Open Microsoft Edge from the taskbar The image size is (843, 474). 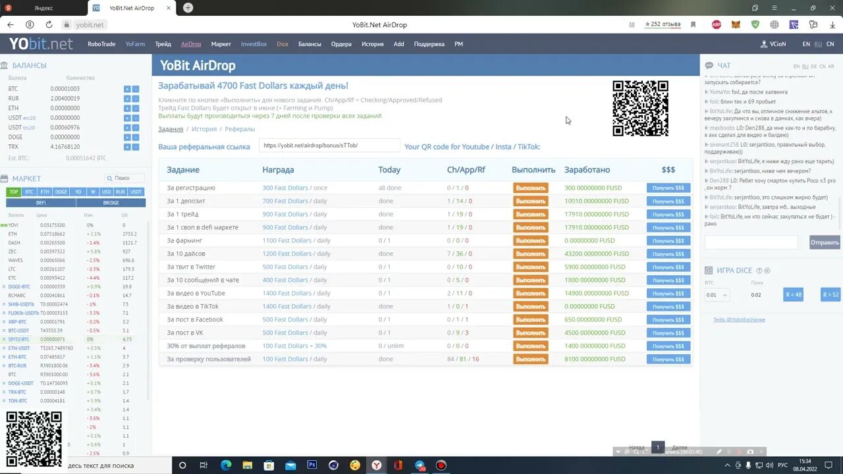tap(226, 465)
